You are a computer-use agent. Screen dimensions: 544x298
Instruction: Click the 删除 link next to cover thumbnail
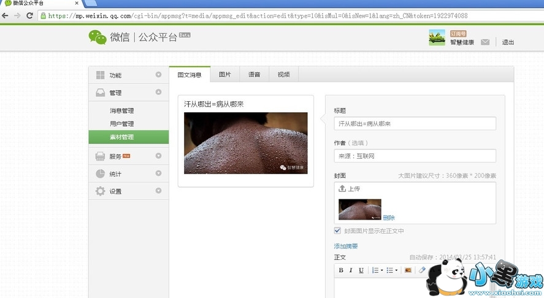pyautogui.click(x=389, y=218)
